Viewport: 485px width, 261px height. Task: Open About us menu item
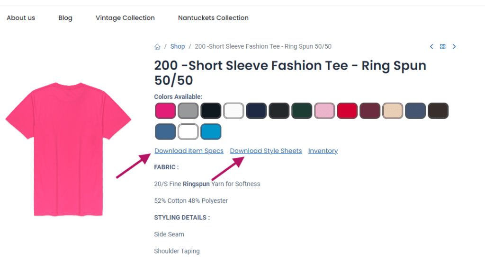21,18
